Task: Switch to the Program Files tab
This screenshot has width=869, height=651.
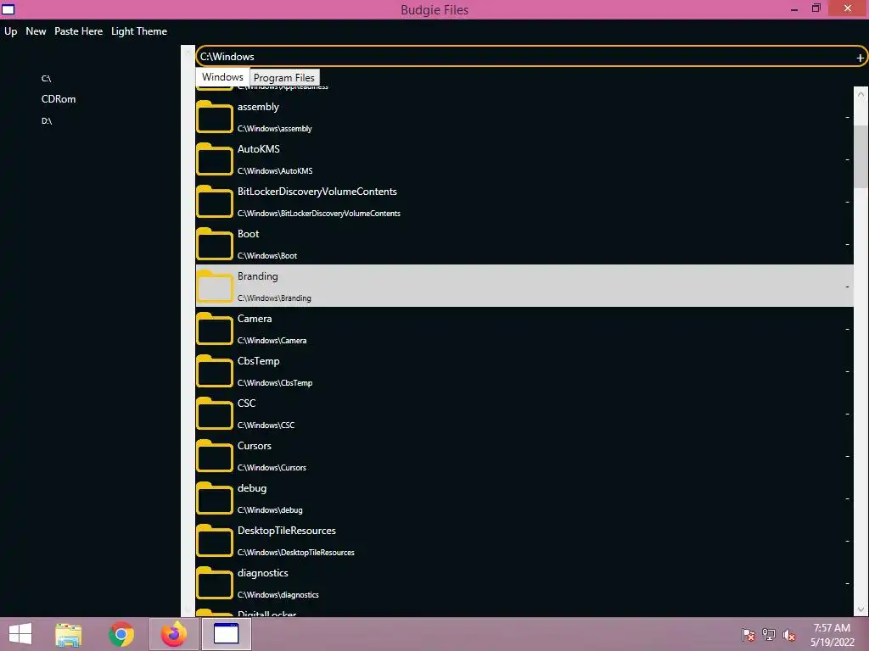Action: pos(283,78)
